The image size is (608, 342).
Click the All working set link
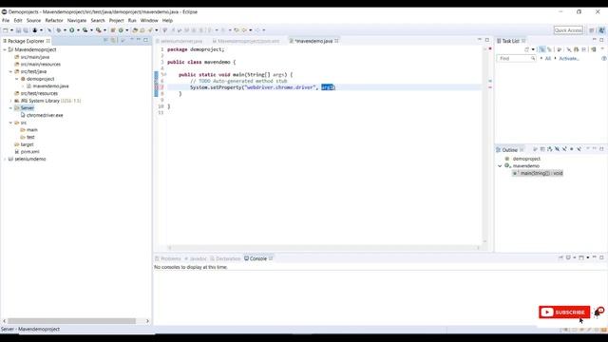click(548, 59)
